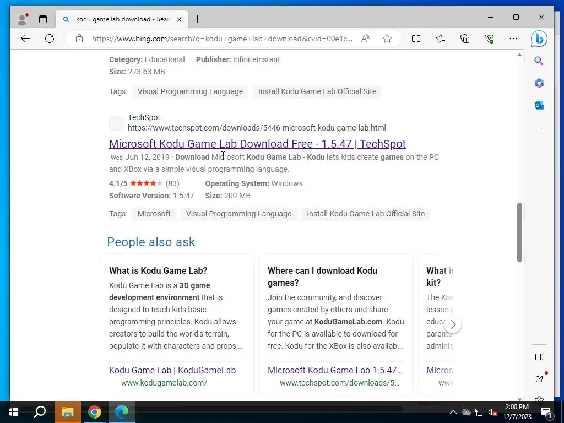Select the 'kodu game lab download' tab
This screenshot has height=423, width=564.
[x=121, y=19]
